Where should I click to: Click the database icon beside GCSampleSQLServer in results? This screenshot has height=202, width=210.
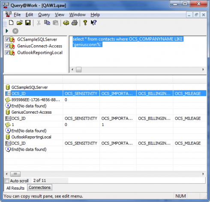tap(8, 87)
